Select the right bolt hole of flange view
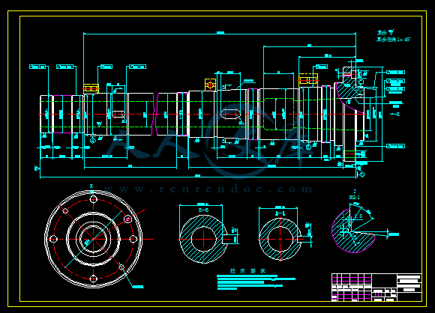The height and width of the screenshot is (313, 435). tap(133, 239)
